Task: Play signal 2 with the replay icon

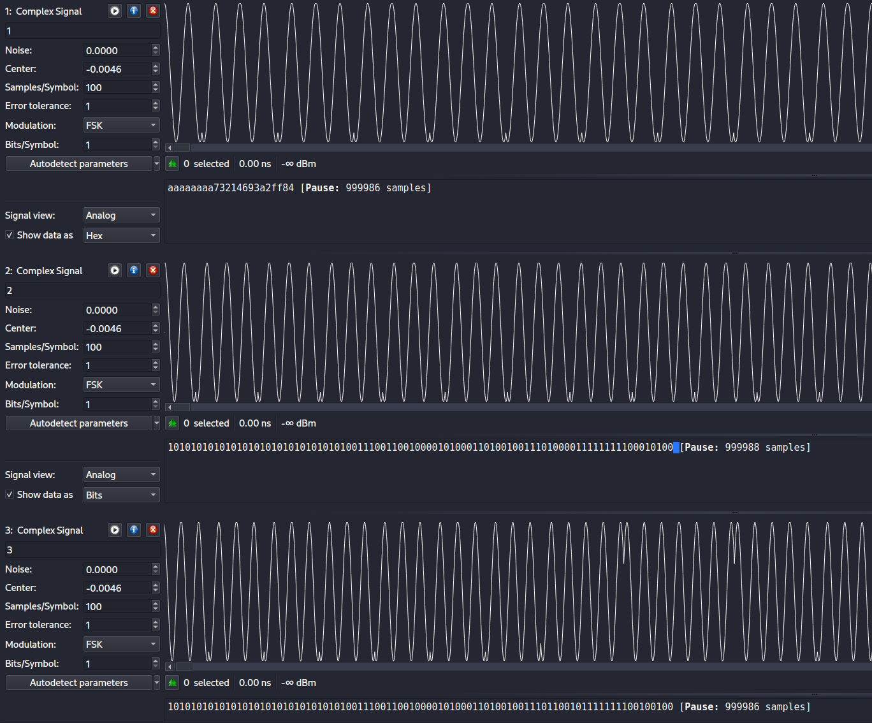Action: [115, 270]
